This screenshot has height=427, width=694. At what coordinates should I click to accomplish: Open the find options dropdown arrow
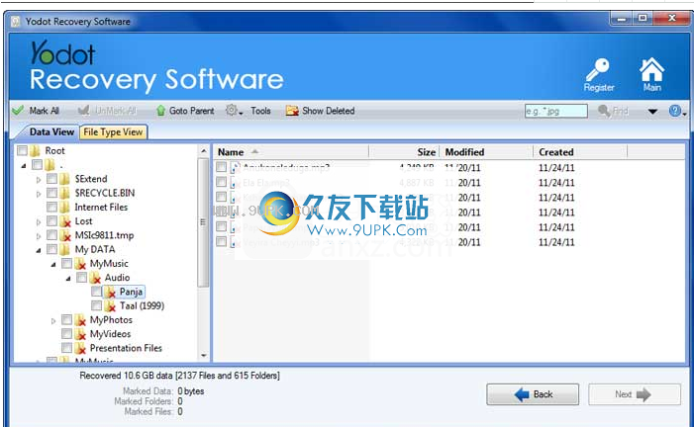pos(652,111)
